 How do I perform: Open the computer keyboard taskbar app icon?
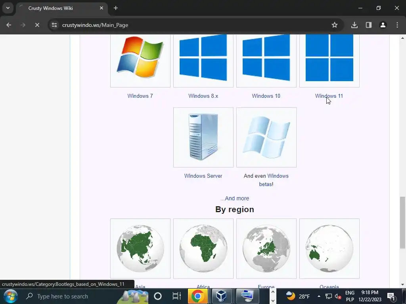pos(247,296)
